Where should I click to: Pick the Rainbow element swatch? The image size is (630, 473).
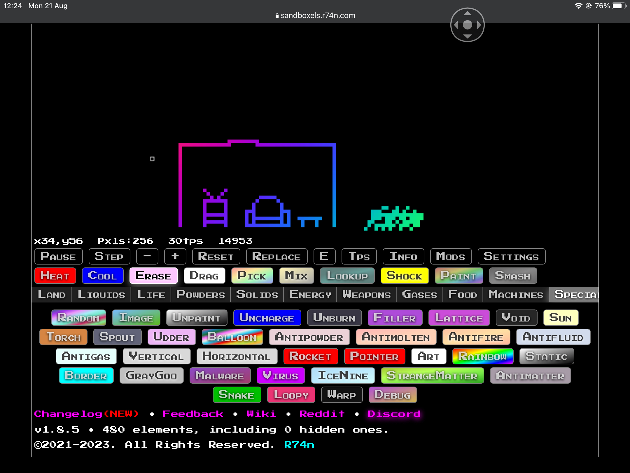pyautogui.click(x=482, y=356)
